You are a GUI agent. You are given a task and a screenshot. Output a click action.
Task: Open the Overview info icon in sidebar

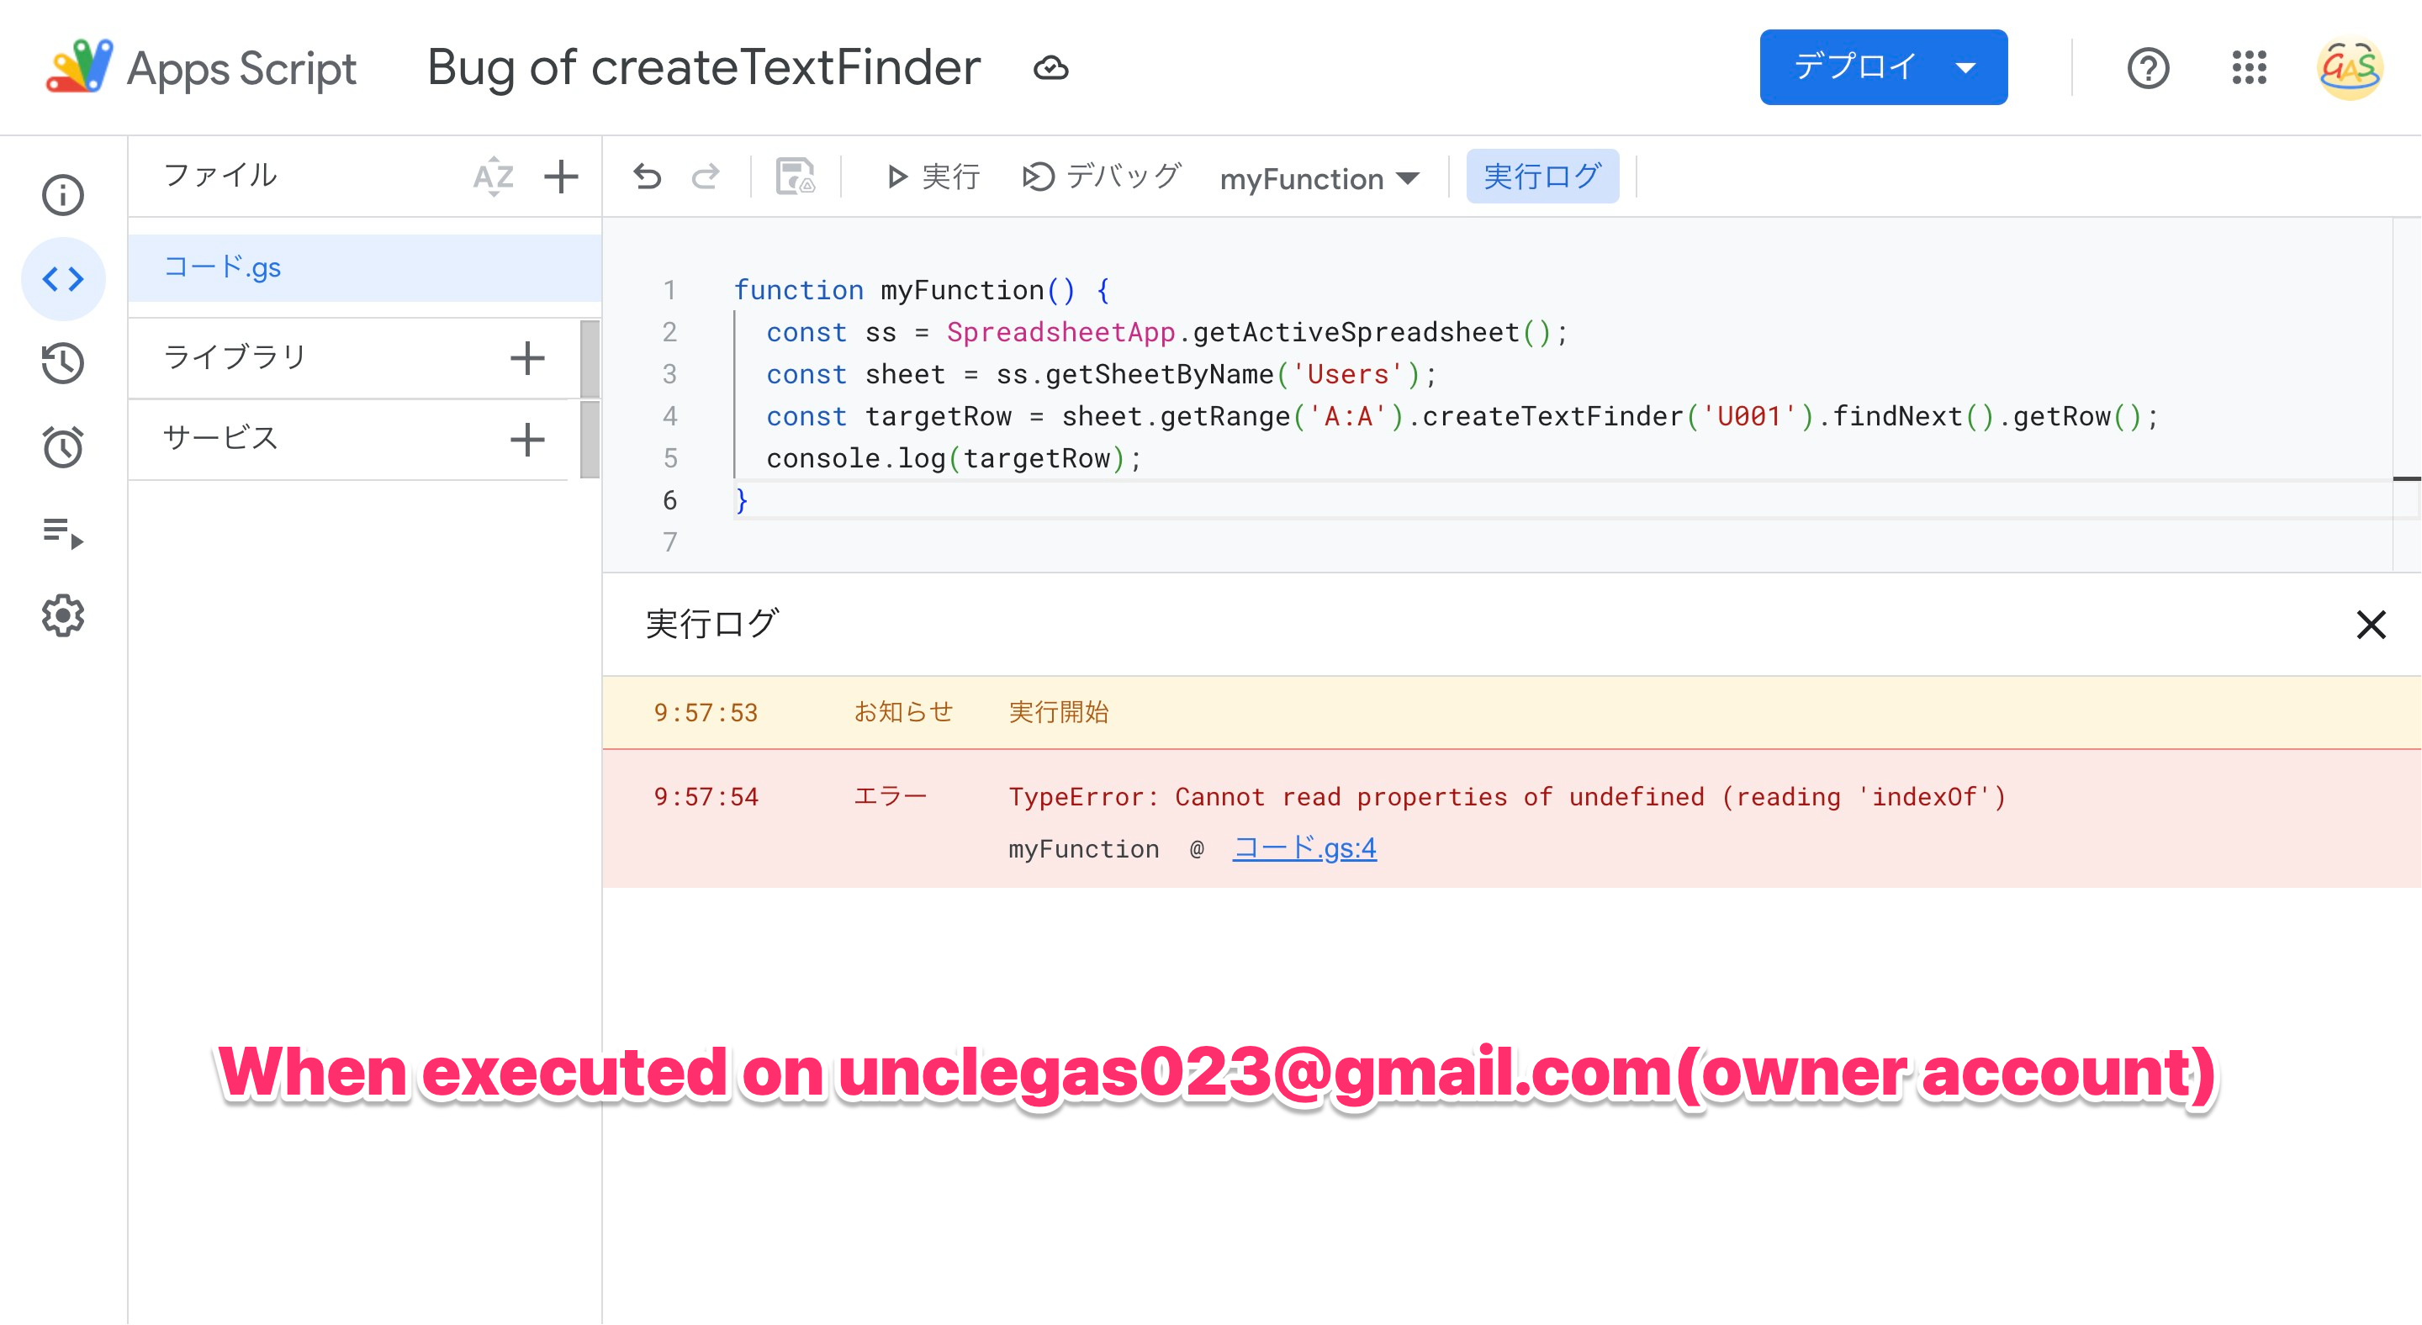point(63,195)
